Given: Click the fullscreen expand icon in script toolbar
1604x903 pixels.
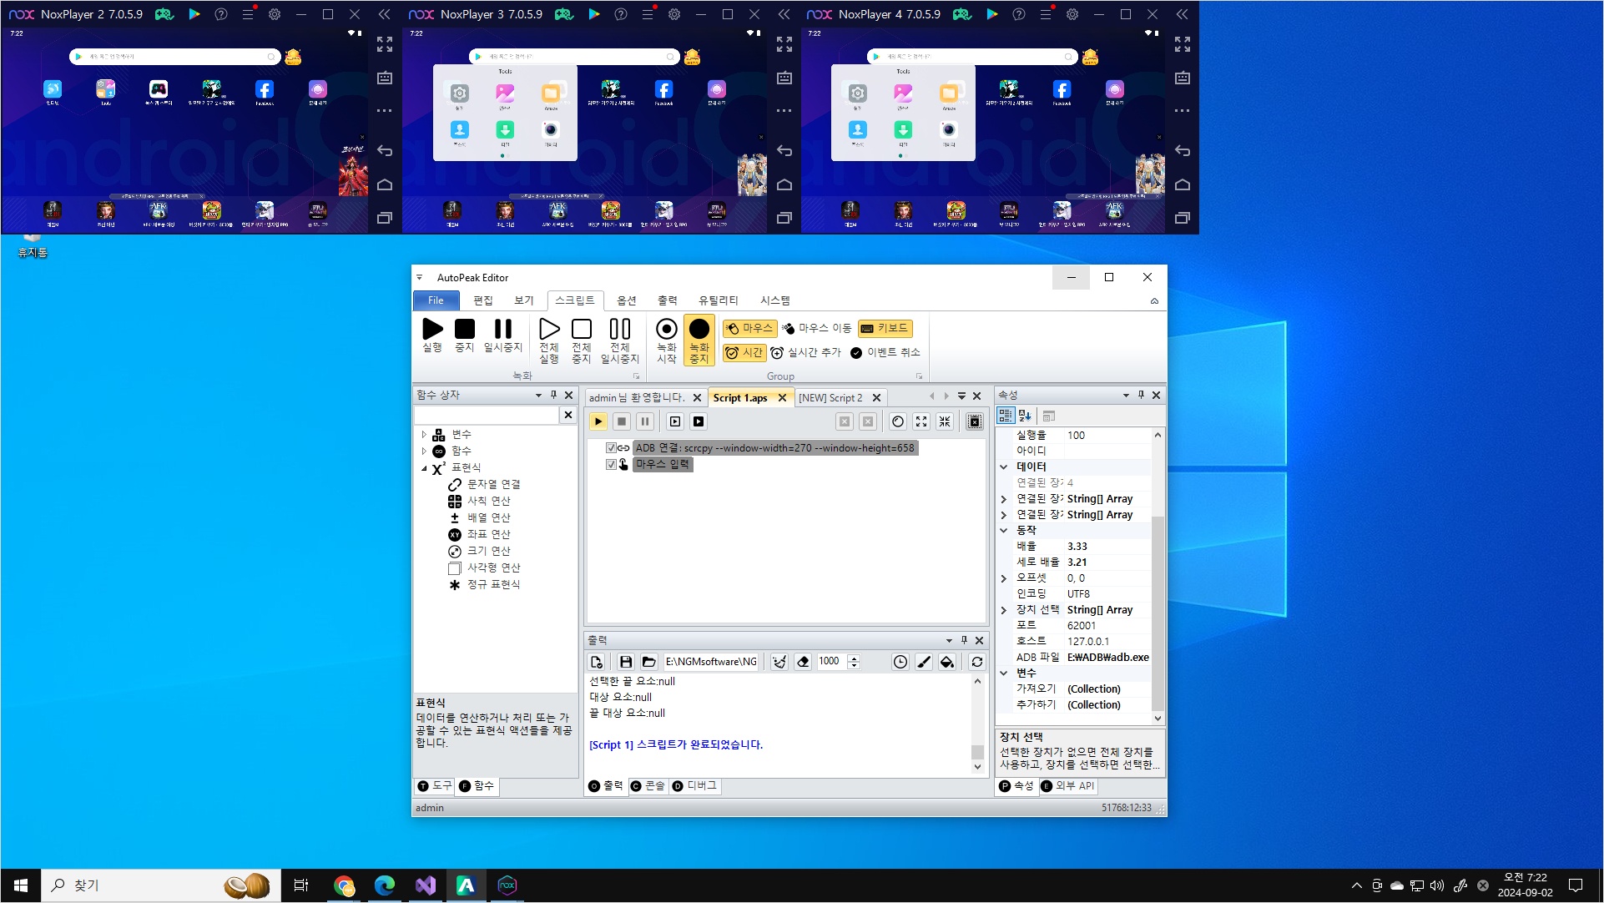Looking at the screenshot, I should coord(921,421).
